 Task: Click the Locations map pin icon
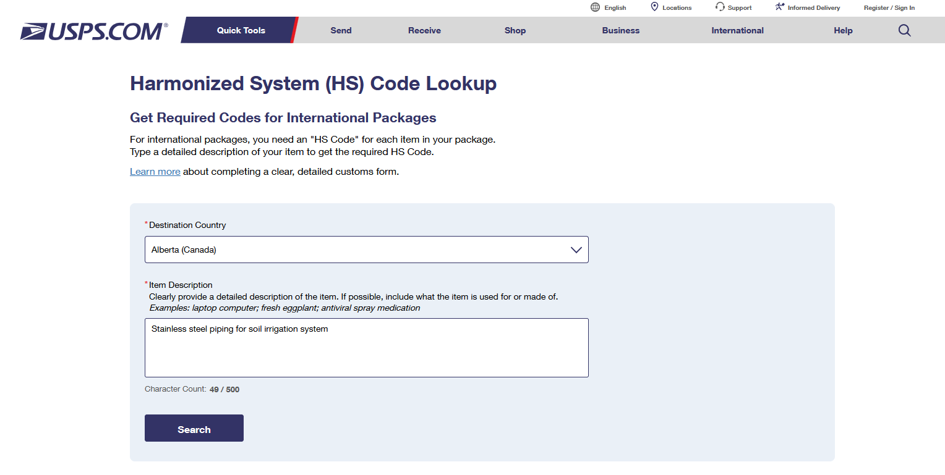654,7
